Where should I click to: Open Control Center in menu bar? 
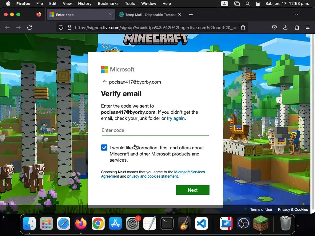click(x=258, y=4)
